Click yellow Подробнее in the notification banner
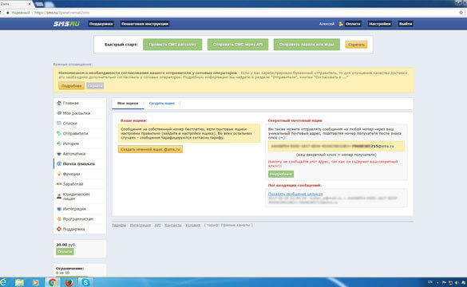Image resolution: width=467 pixels, height=287 pixels. tap(72, 85)
